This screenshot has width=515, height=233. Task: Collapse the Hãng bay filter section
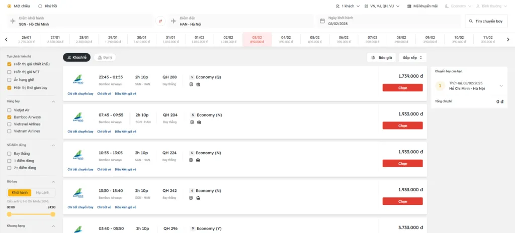(x=53, y=101)
